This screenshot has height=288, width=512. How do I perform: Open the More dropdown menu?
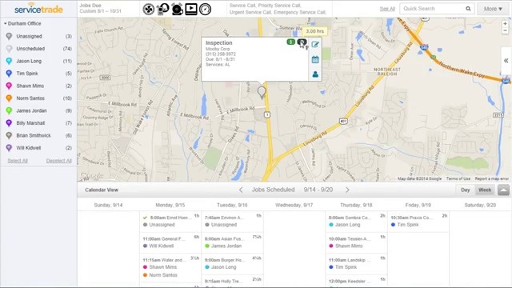(493, 9)
